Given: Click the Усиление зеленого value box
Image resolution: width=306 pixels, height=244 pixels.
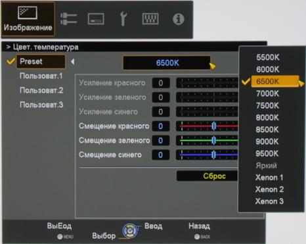Looking at the screenshot, I should 161,97.
